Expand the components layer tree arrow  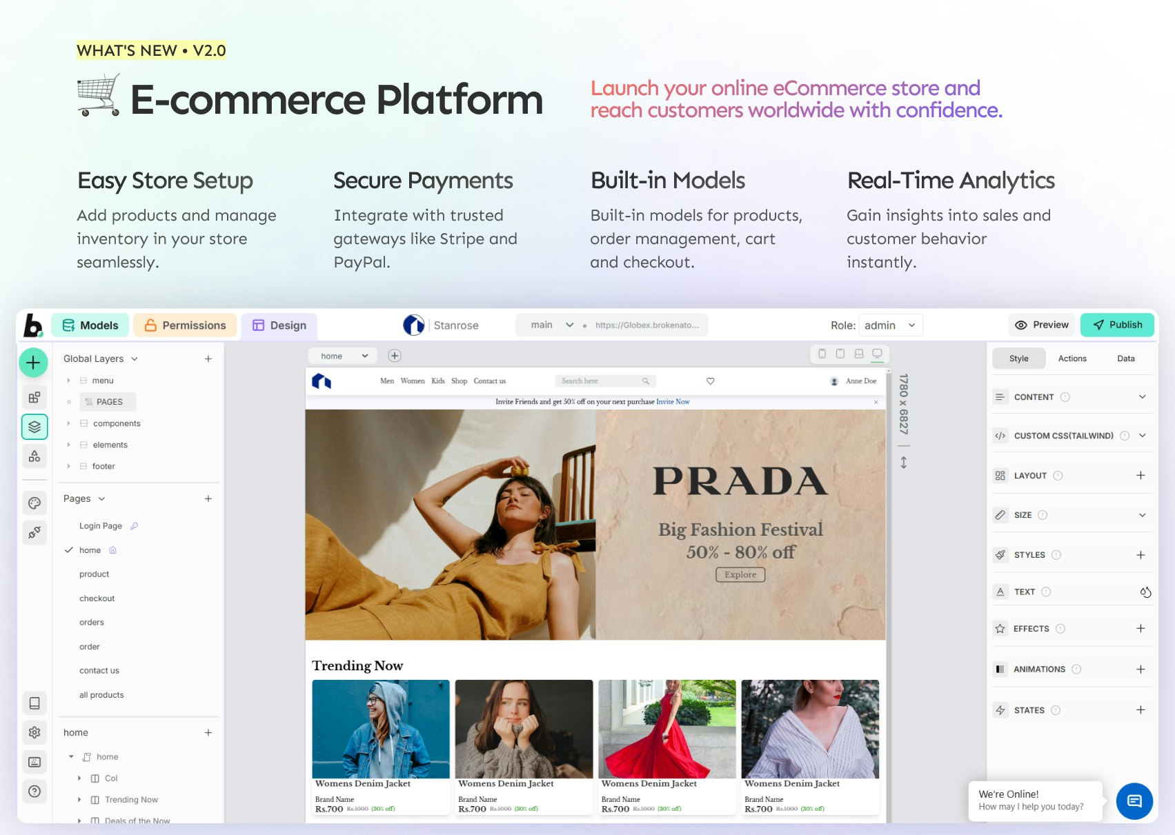point(69,423)
